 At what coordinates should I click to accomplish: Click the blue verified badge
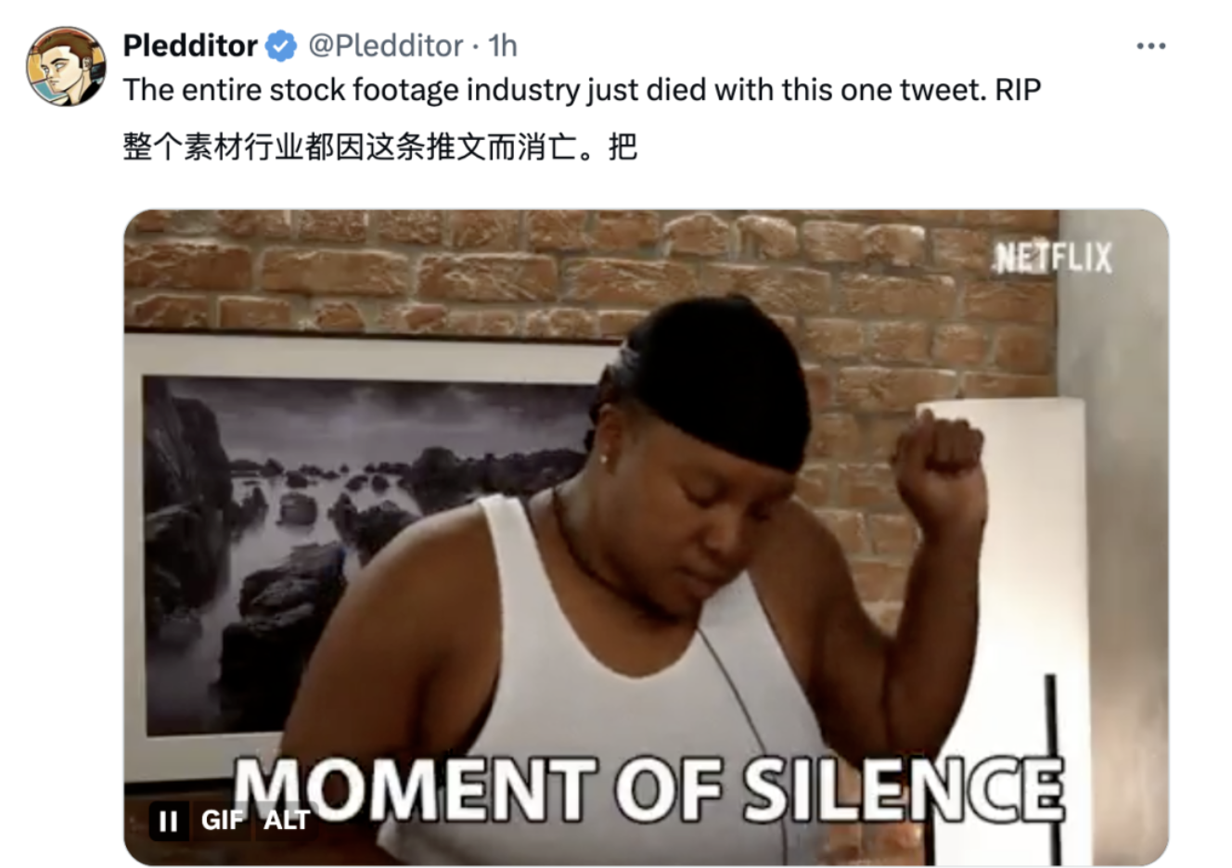tap(281, 45)
